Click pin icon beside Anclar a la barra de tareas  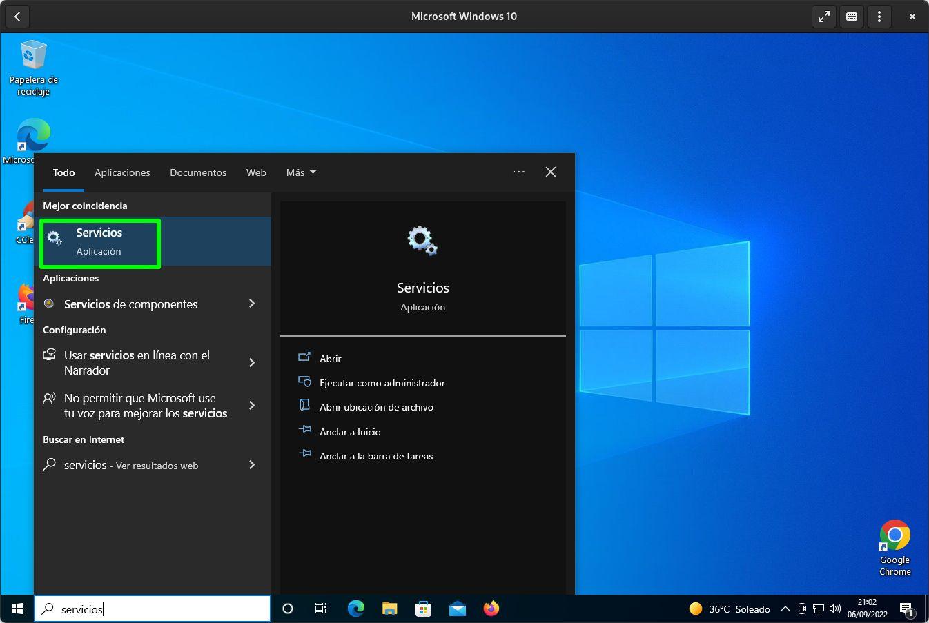click(304, 454)
